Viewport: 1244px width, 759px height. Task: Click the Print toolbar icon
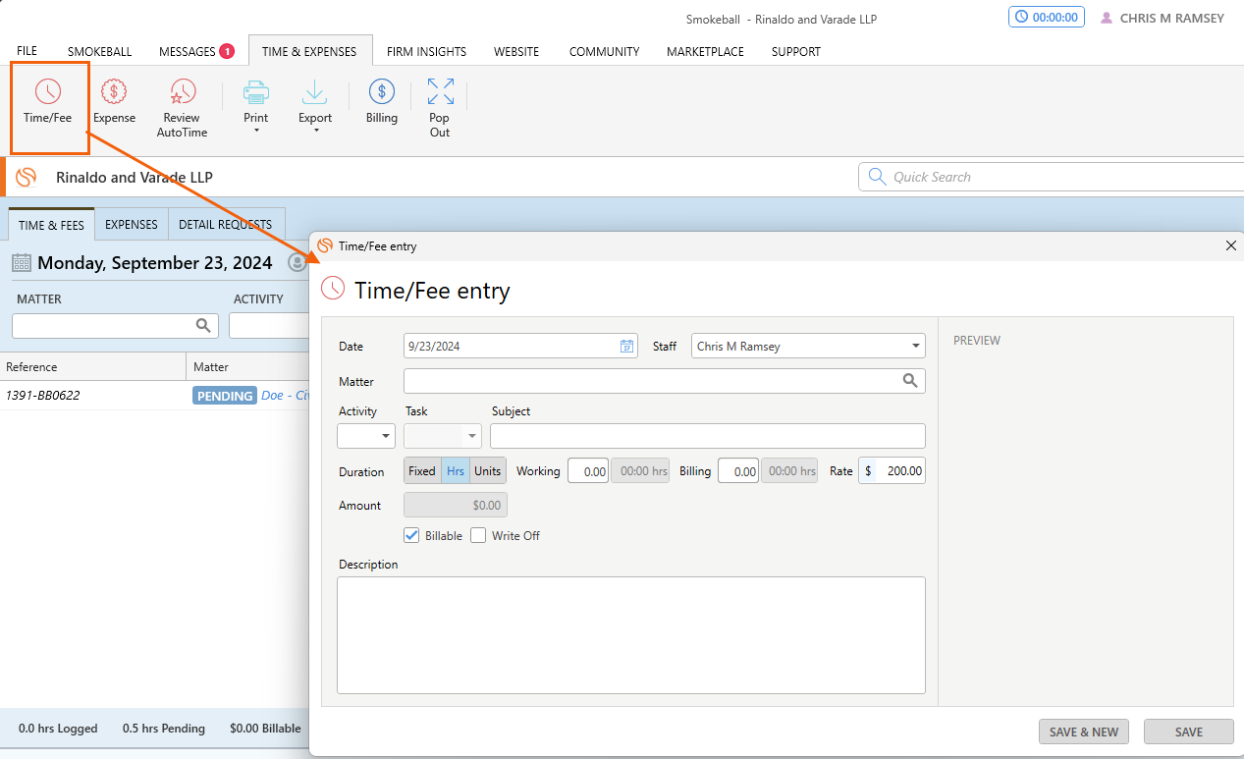click(x=256, y=93)
